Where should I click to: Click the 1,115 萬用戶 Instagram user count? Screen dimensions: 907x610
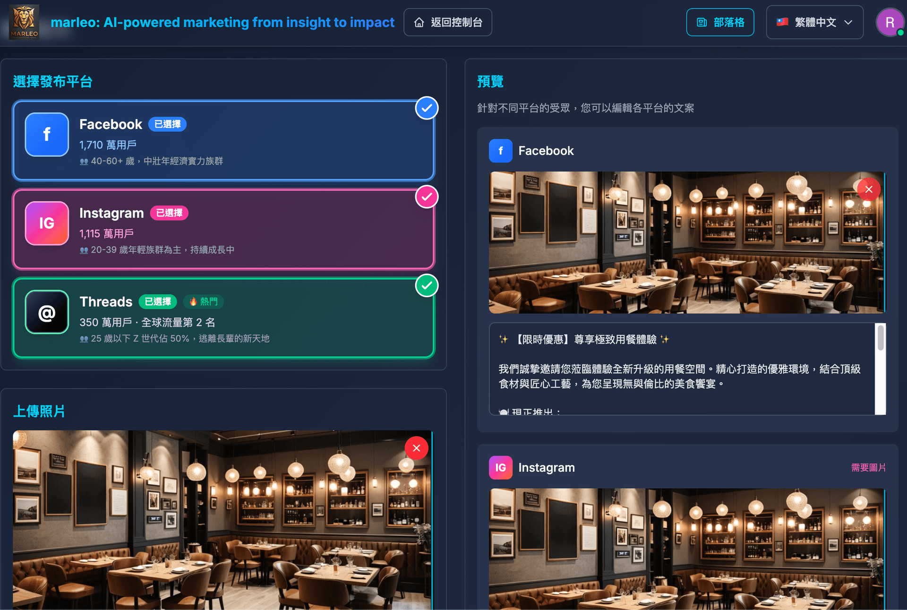point(106,234)
